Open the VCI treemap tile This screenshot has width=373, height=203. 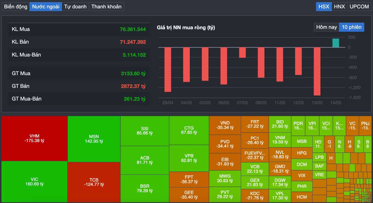pyautogui.click(x=326, y=126)
